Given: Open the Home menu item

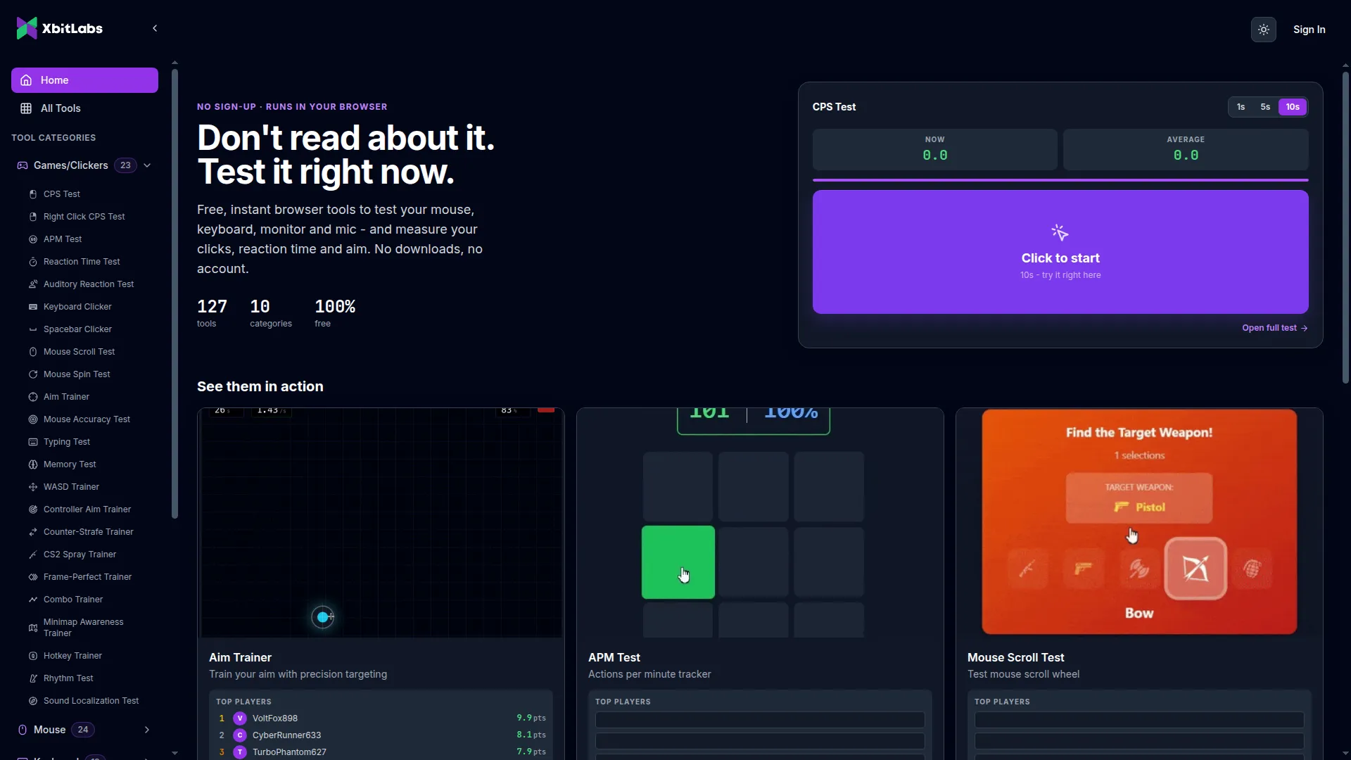Looking at the screenshot, I should (84, 80).
